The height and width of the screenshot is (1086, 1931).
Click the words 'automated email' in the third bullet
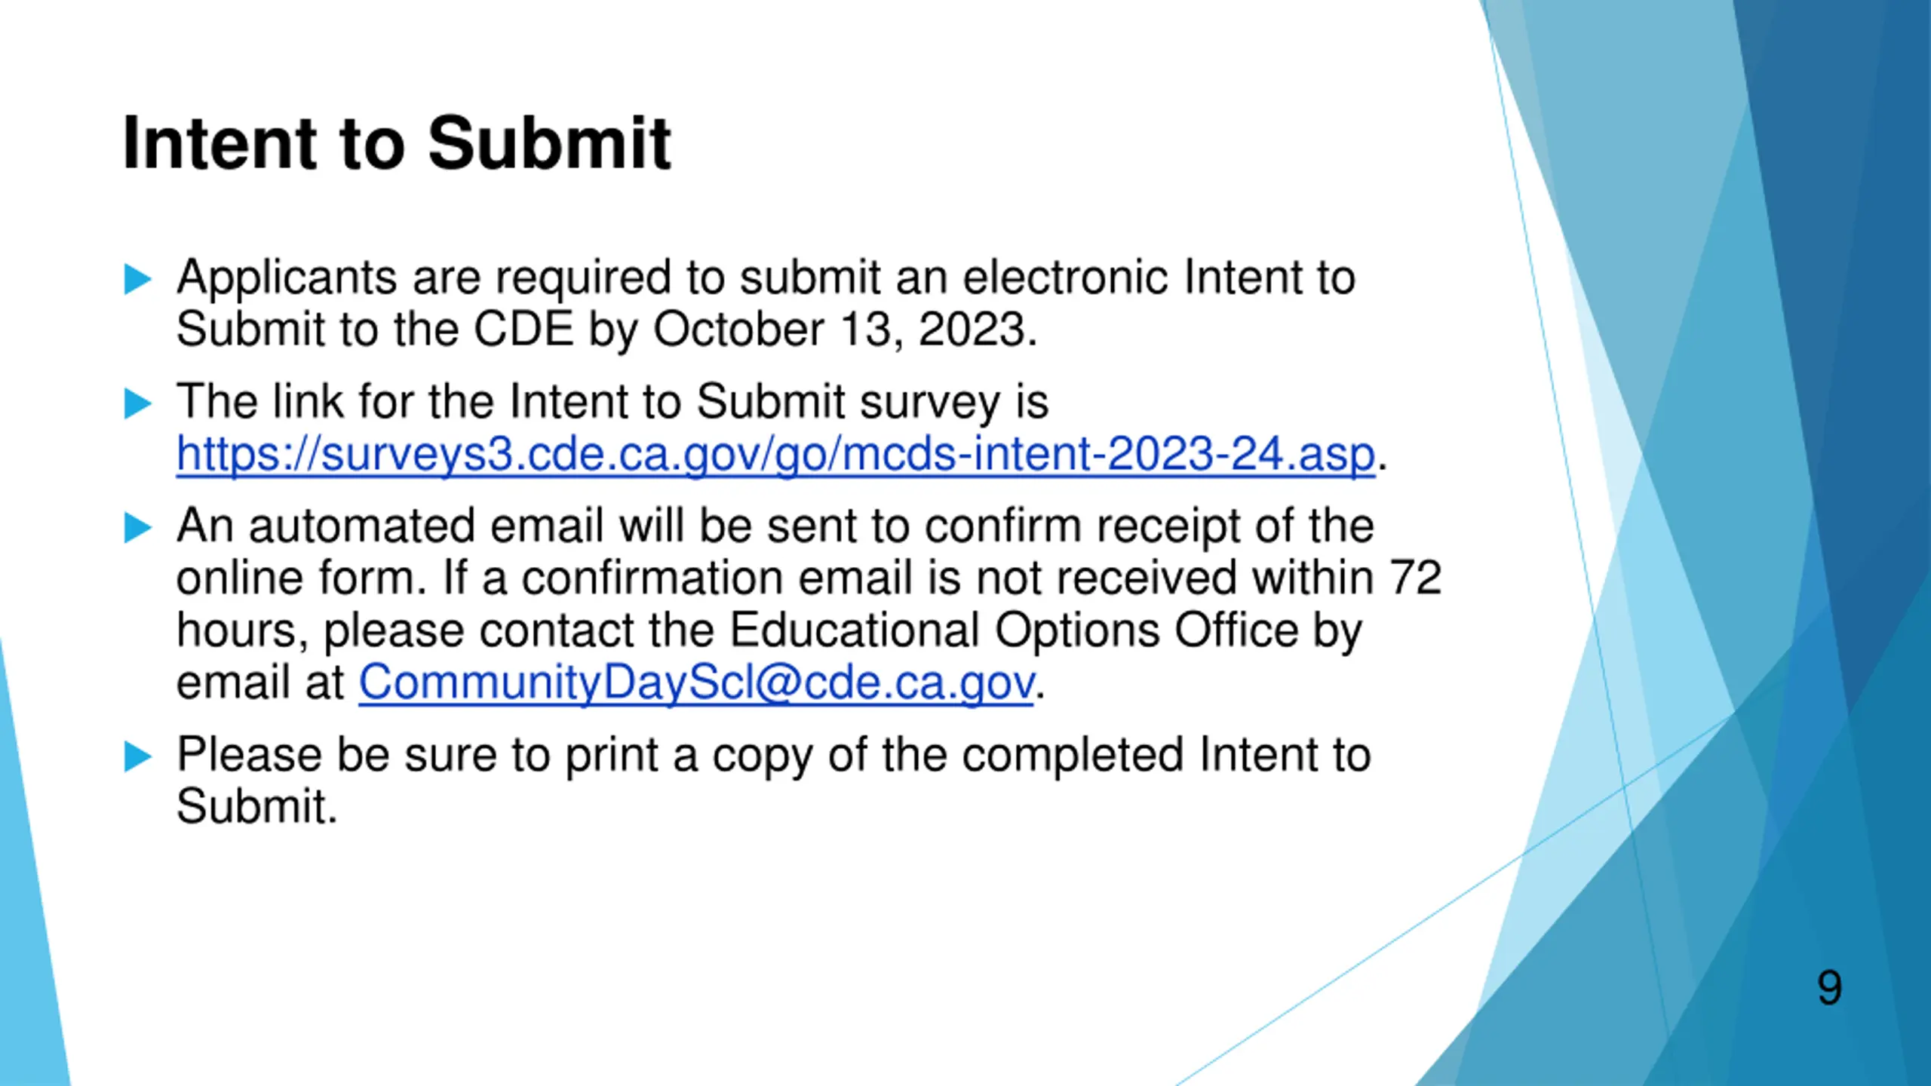(425, 526)
